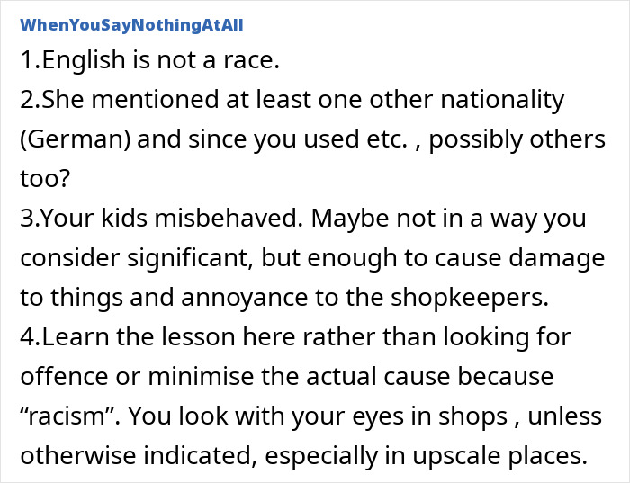
Task: Select the word "mentioned" in point 2
Action: coord(156,100)
